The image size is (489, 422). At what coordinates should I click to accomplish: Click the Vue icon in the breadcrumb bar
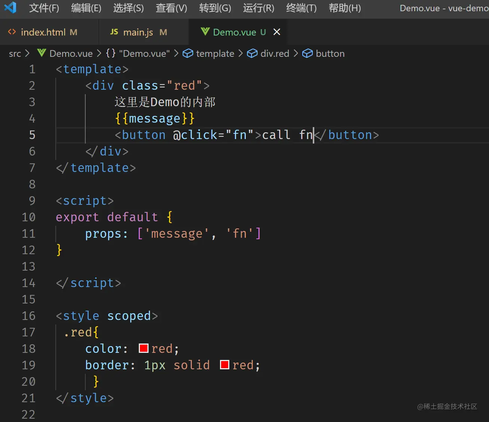tap(42, 53)
